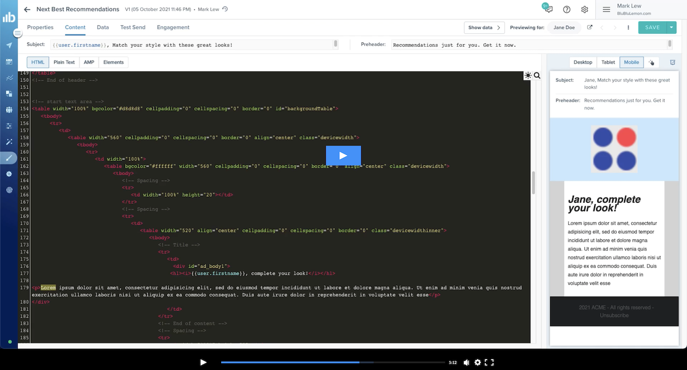Viewport: 687px width, 370px height.
Task: Open the paper plane campaigns sidebar icon
Action: [9, 45]
